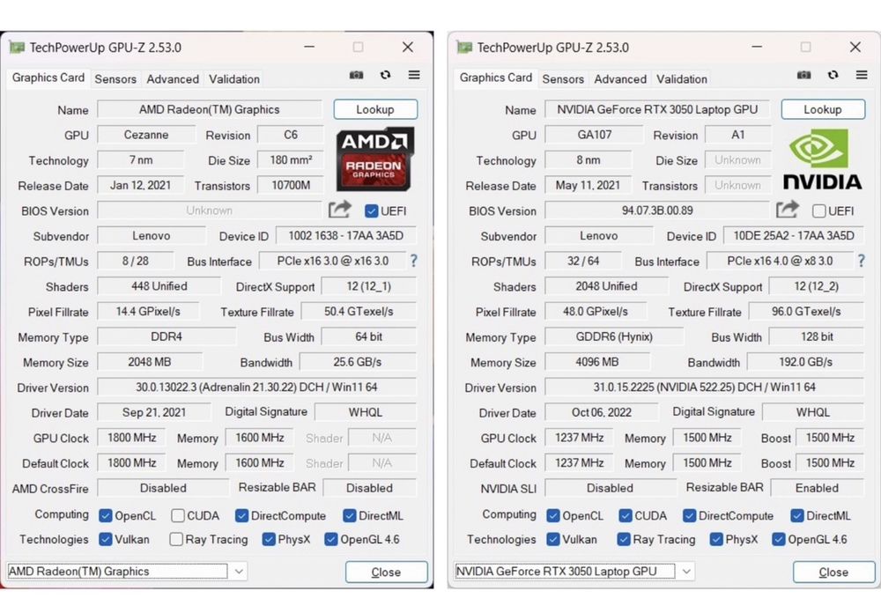881x613 pixels.
Task: Click the NVIDIA logo
Action: tap(823, 159)
